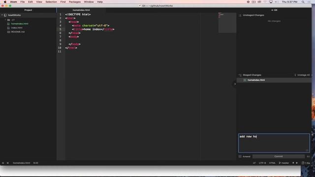
Task: Change the HTML grammar selector
Action: (272, 163)
